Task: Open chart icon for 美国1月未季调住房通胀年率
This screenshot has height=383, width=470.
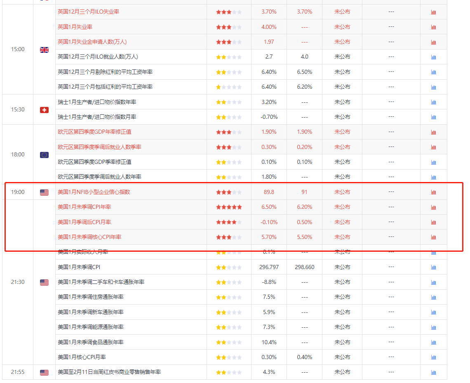Action: [x=433, y=297]
